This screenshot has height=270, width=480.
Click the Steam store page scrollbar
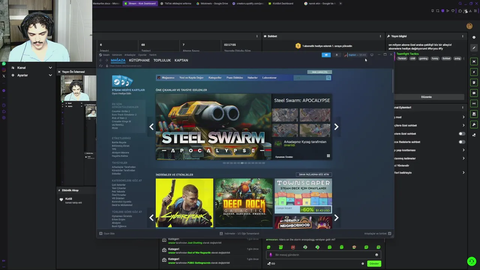[x=393, y=81]
